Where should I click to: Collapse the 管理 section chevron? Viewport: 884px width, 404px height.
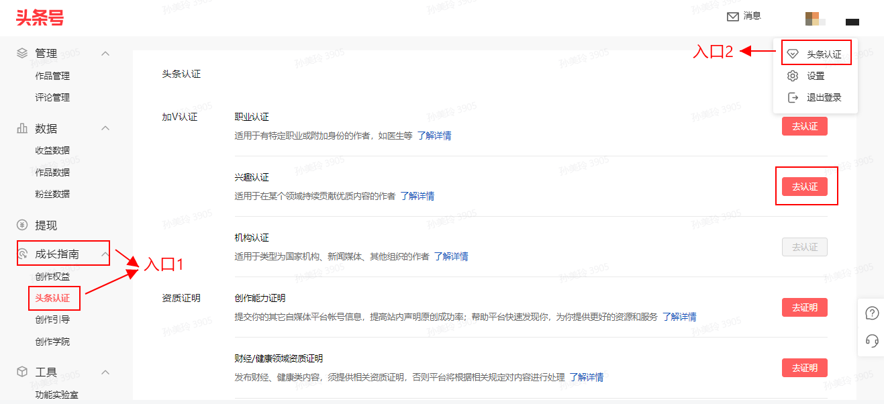(105, 53)
